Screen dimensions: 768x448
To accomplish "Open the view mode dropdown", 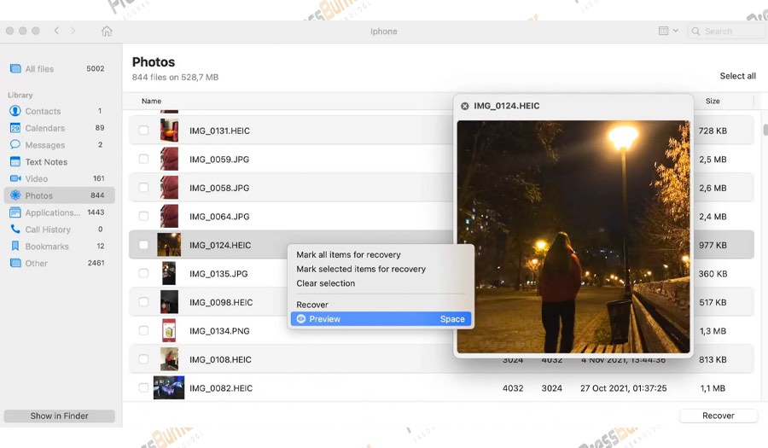I will (668, 31).
